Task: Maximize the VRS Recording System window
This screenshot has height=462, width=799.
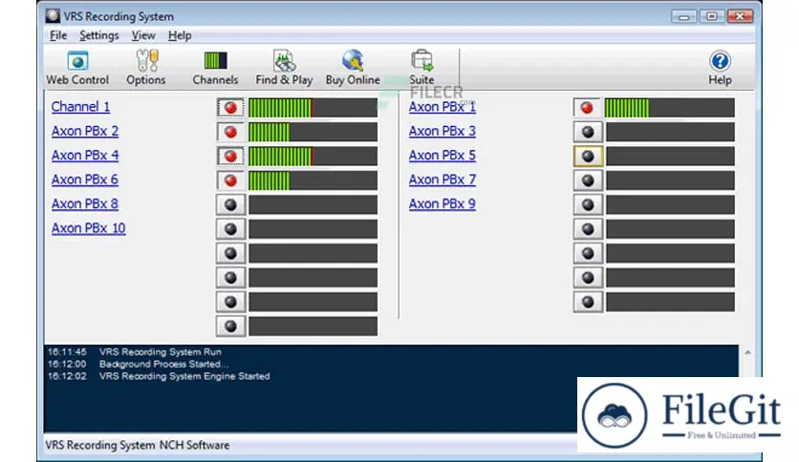Action: (711, 17)
